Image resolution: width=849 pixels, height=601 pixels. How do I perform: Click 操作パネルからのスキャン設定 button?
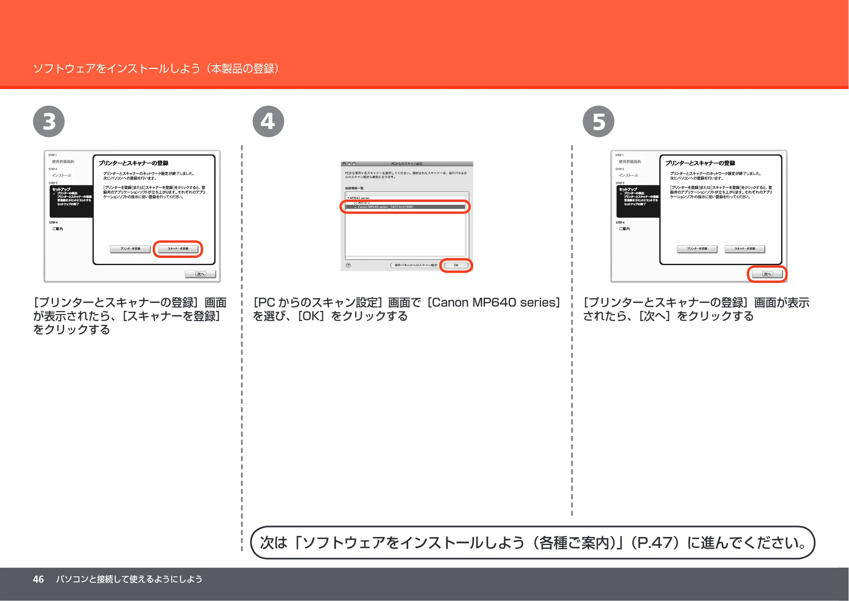[415, 265]
